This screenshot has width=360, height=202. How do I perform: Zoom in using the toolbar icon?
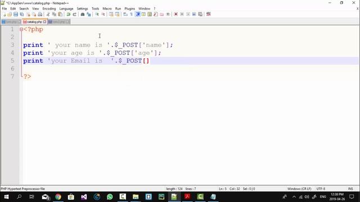(x=97, y=14)
